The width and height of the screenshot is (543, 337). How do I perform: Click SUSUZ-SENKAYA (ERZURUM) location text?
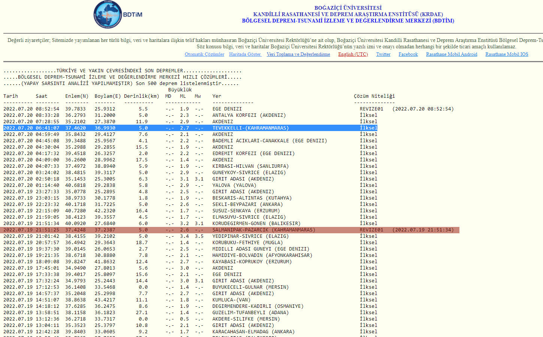coord(246,211)
